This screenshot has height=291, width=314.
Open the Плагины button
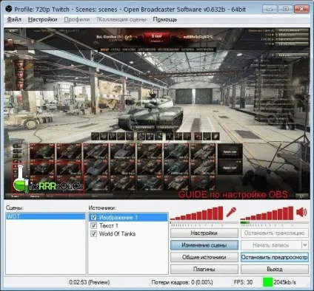coord(204,269)
